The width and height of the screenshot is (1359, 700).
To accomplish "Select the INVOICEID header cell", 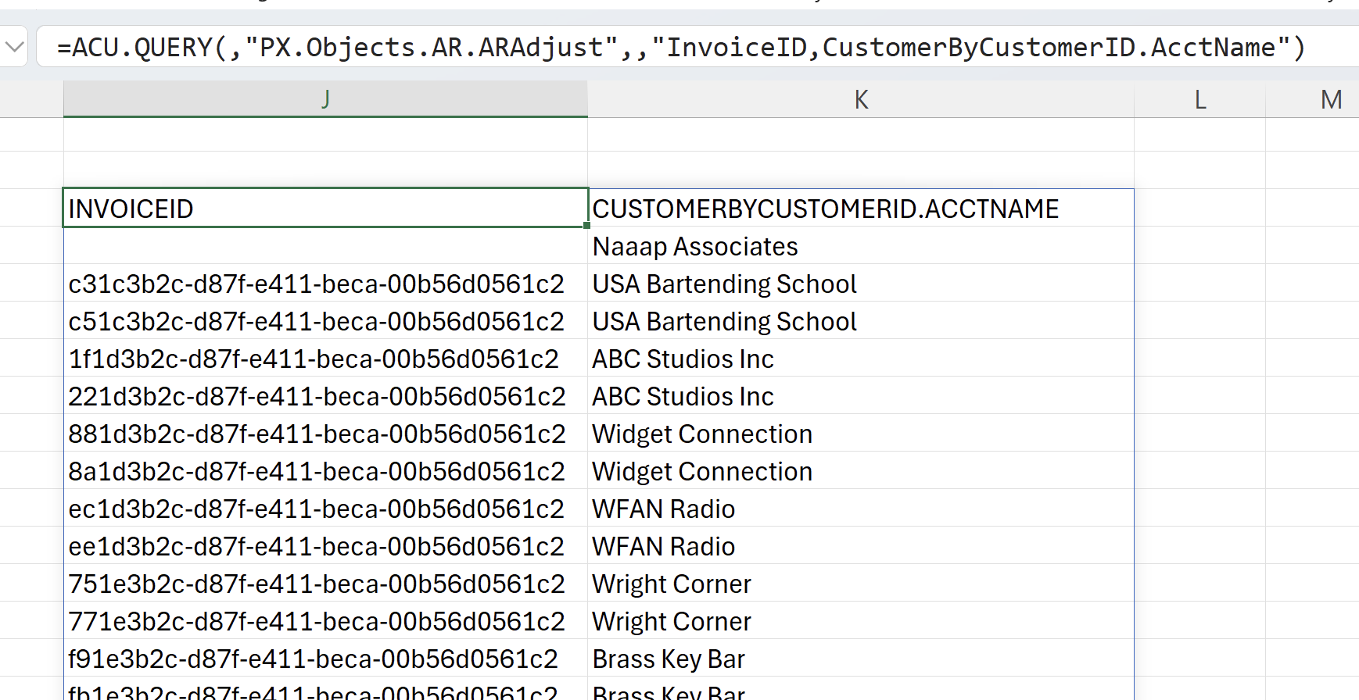I will pos(325,209).
